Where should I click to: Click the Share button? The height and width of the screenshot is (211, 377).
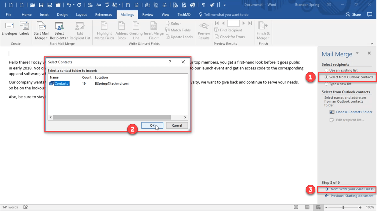[353, 14]
